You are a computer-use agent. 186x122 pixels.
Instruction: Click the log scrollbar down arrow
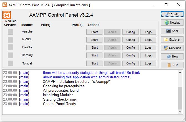point(180,112)
